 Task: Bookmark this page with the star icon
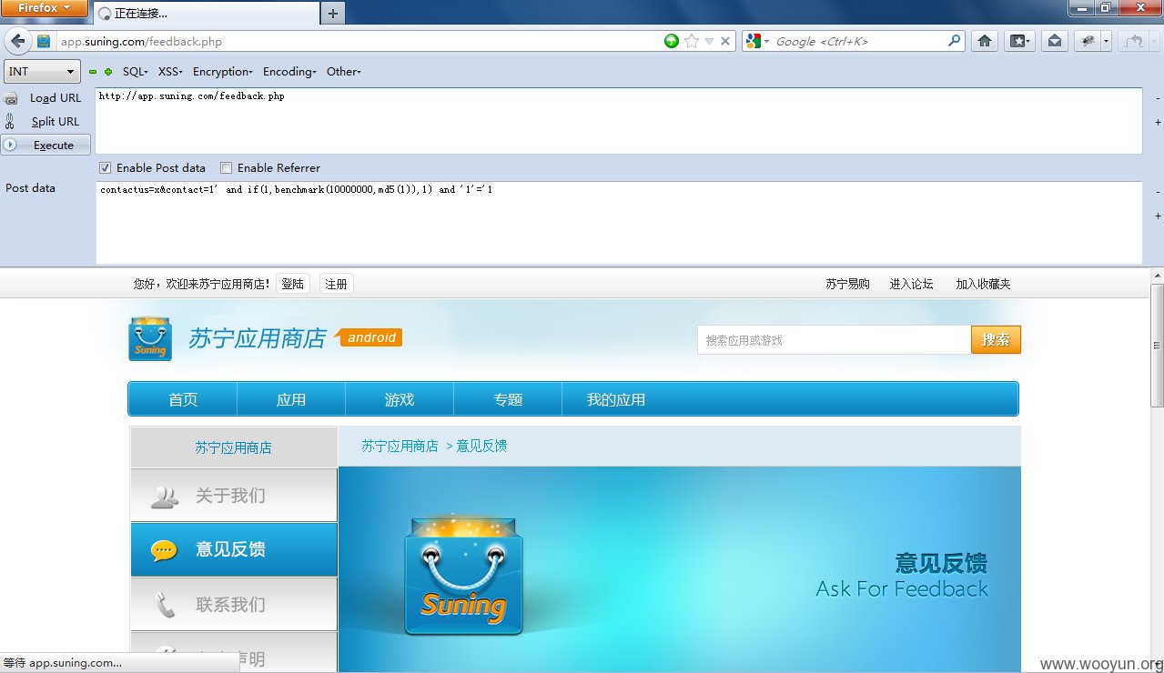(692, 41)
